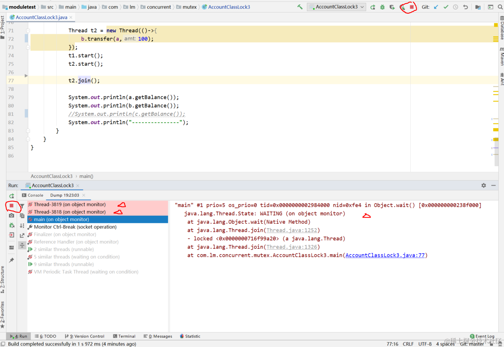Click the Build project hammer icon
The width and height of the screenshot is (504, 347).
[x=300, y=7]
